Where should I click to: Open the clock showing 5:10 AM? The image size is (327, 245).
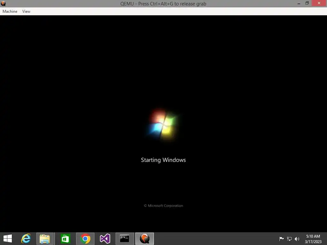313,239
